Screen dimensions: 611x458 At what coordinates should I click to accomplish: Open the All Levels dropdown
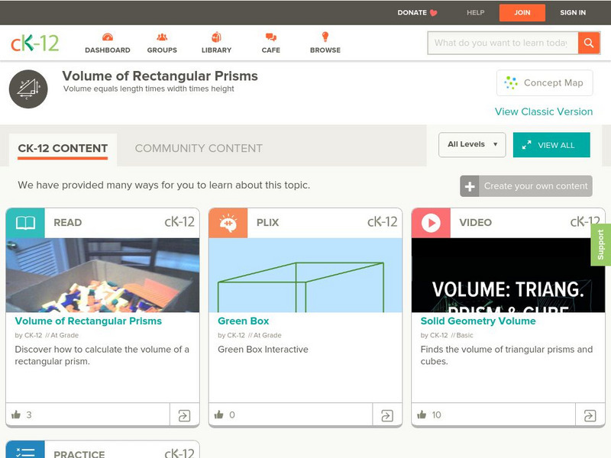tap(472, 145)
